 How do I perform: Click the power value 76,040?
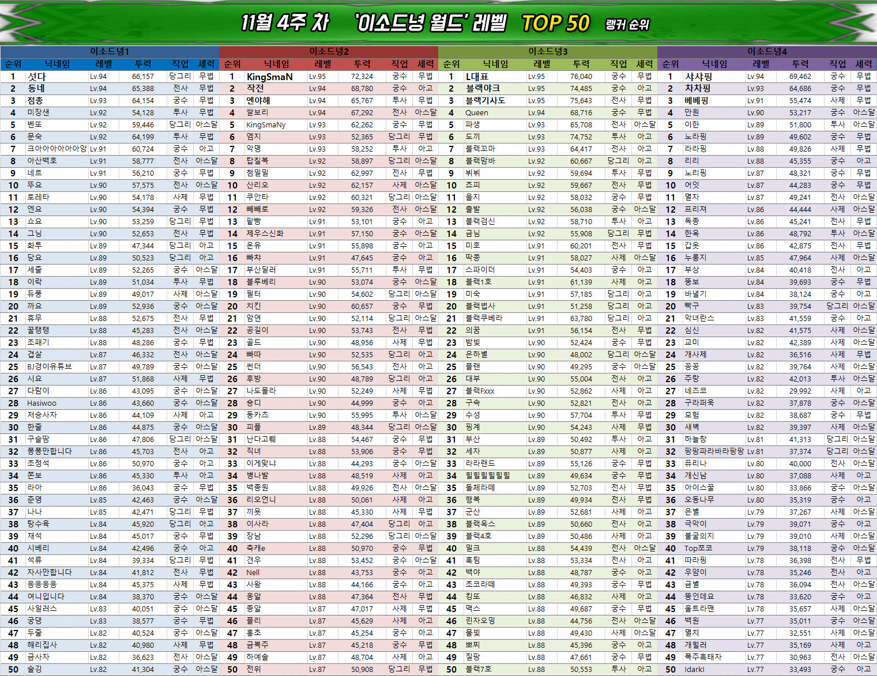coord(581,77)
